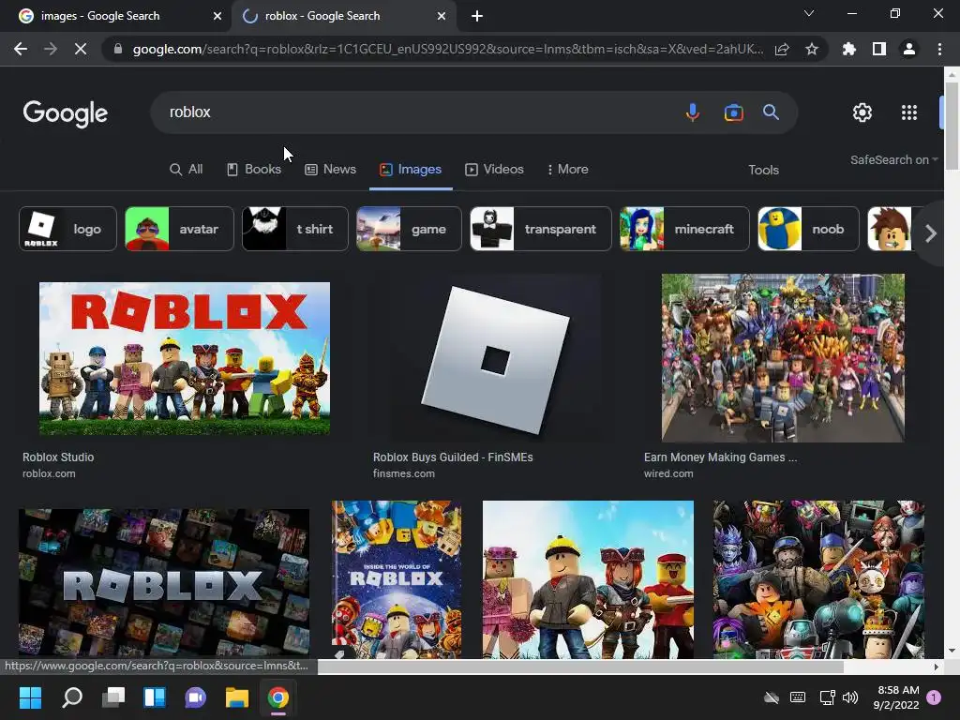
Task: Filter images by the 'transparent' chip
Action: (x=541, y=229)
